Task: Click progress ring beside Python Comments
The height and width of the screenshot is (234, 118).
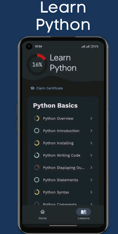Action: pyautogui.click(x=37, y=204)
